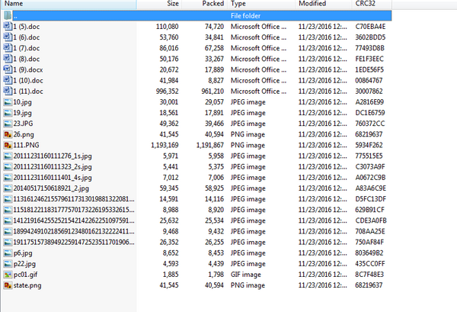Click the Word icon of 1 (11).doc
The width and height of the screenshot is (457, 312).
[8, 91]
